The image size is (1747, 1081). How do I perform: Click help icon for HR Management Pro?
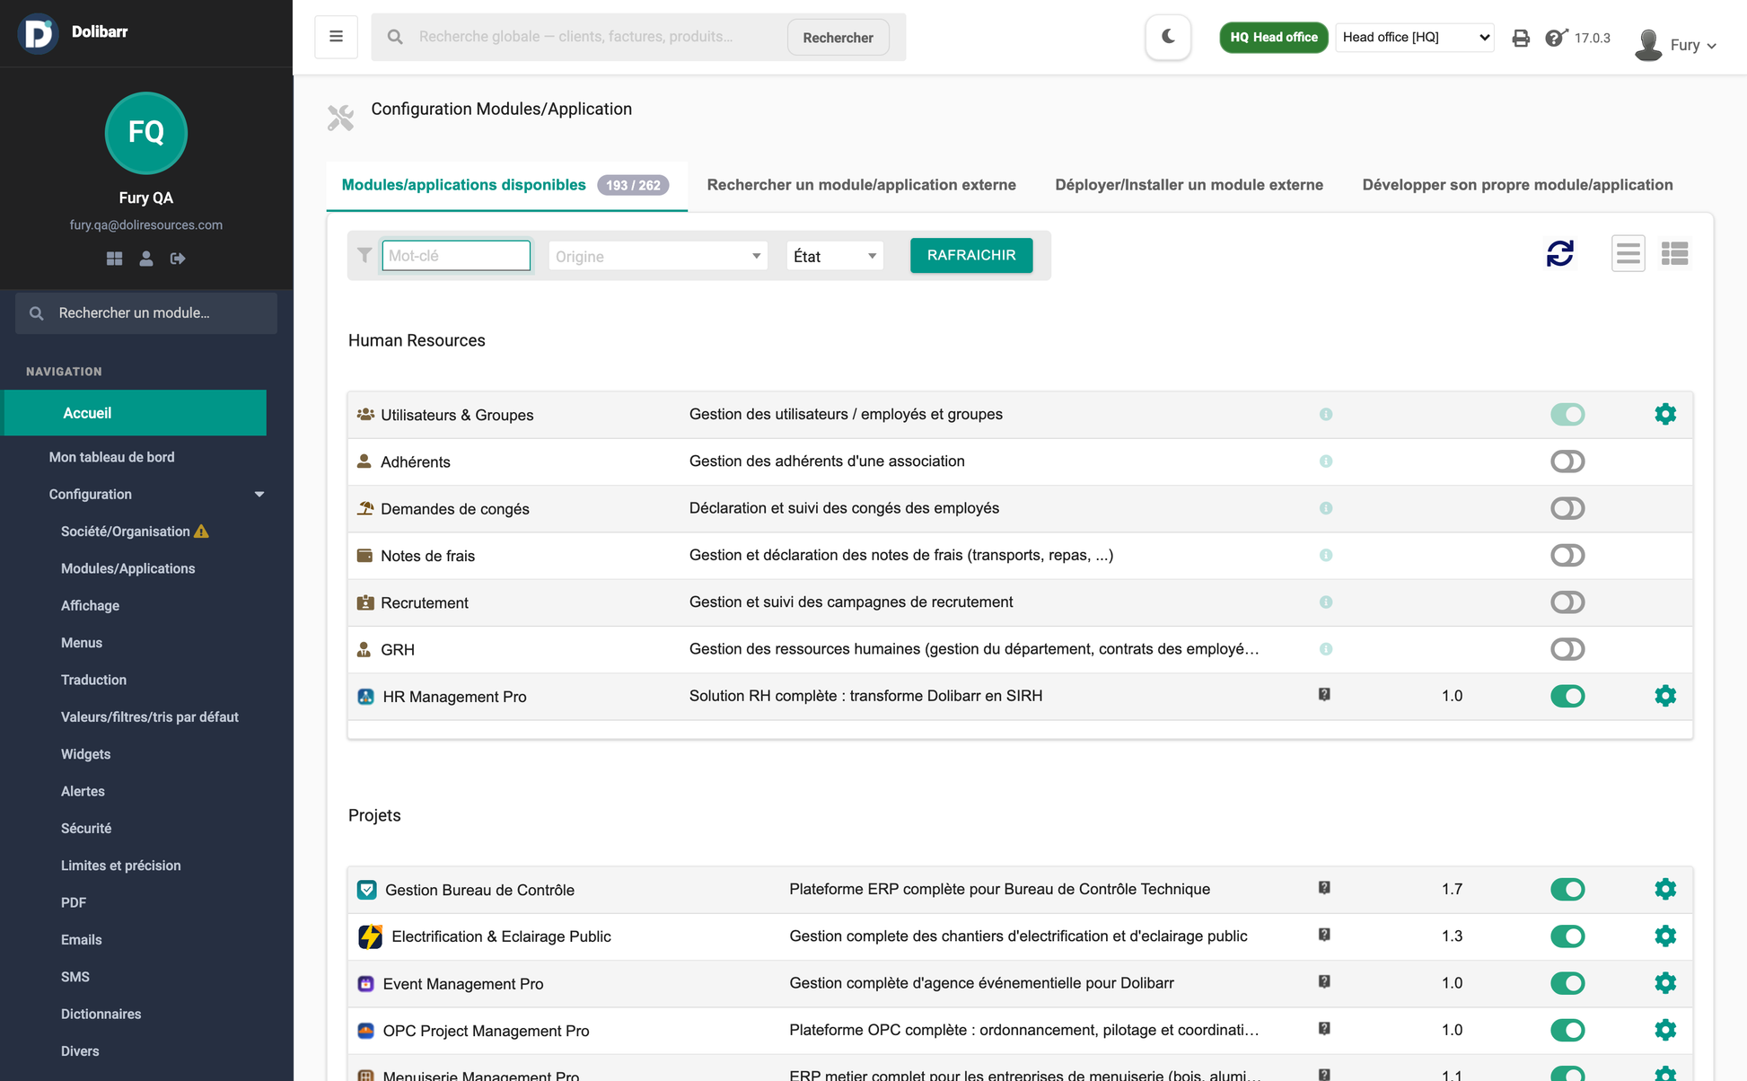pyautogui.click(x=1324, y=695)
